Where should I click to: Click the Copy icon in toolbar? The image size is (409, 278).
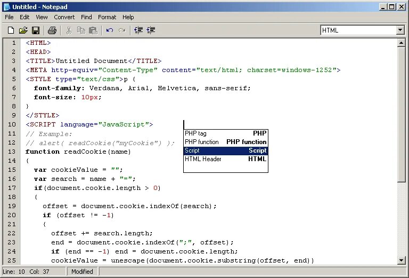(81, 30)
